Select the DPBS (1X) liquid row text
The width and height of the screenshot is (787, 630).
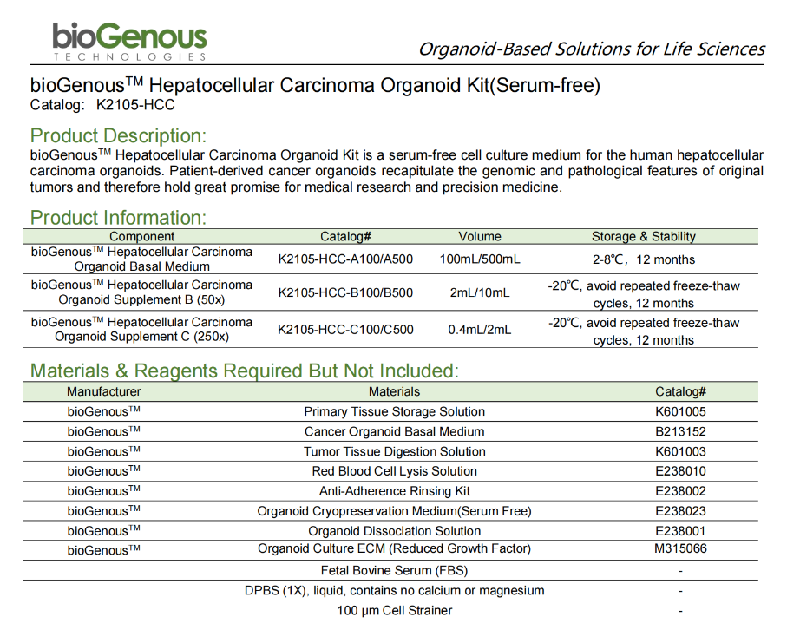[395, 591]
